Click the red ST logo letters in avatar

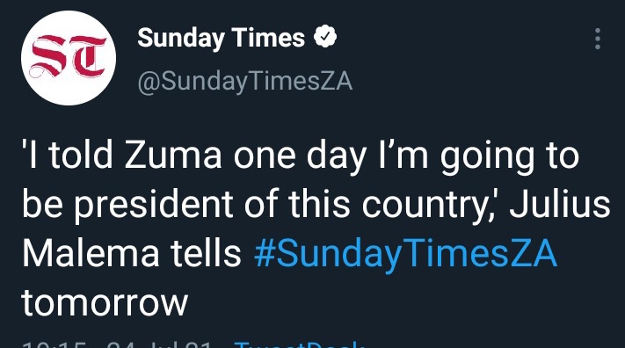[69, 56]
